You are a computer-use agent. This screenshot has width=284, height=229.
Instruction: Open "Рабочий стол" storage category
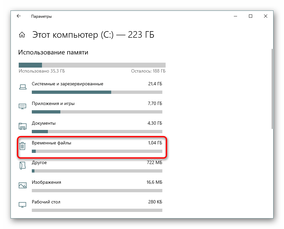pyautogui.click(x=46, y=202)
